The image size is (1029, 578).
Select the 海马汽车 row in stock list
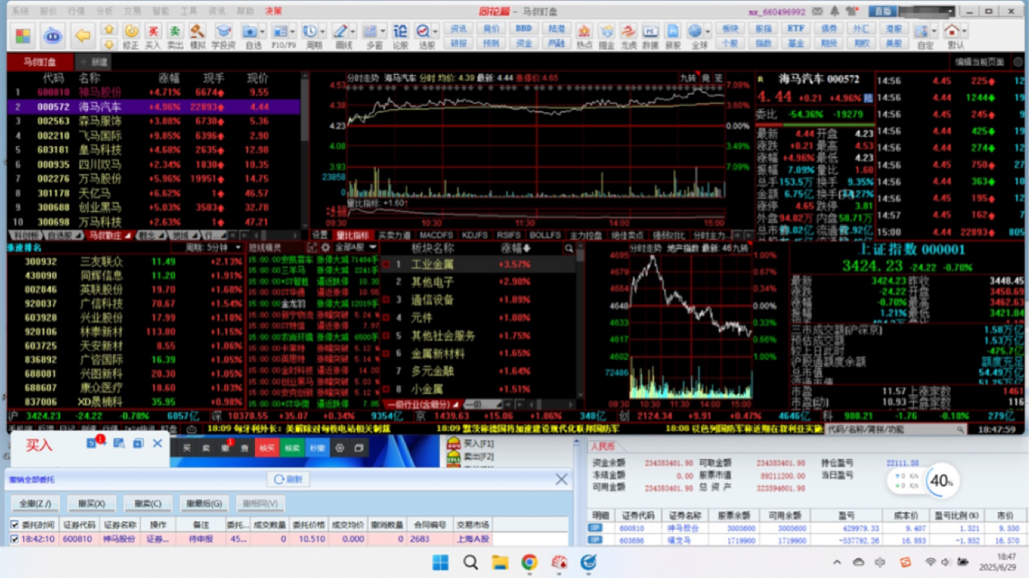[x=154, y=107]
